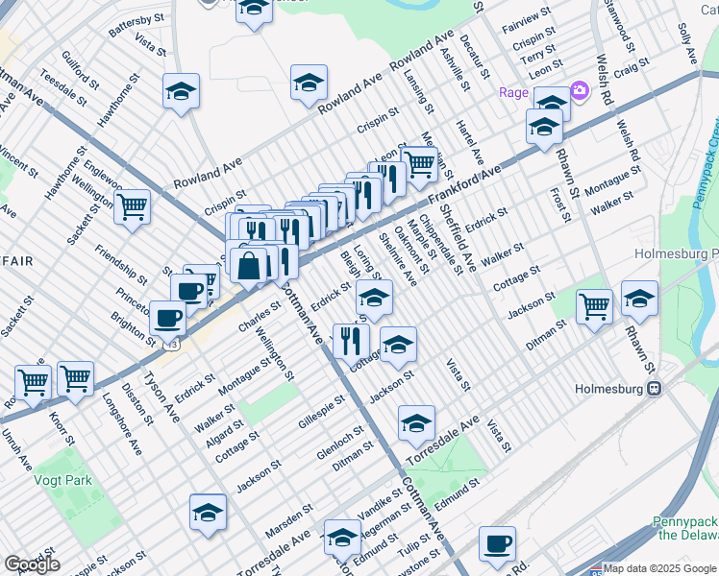Screen dimensions: 719x576
Task: Click the pink camera icon next to Rage
Action: click(580, 91)
